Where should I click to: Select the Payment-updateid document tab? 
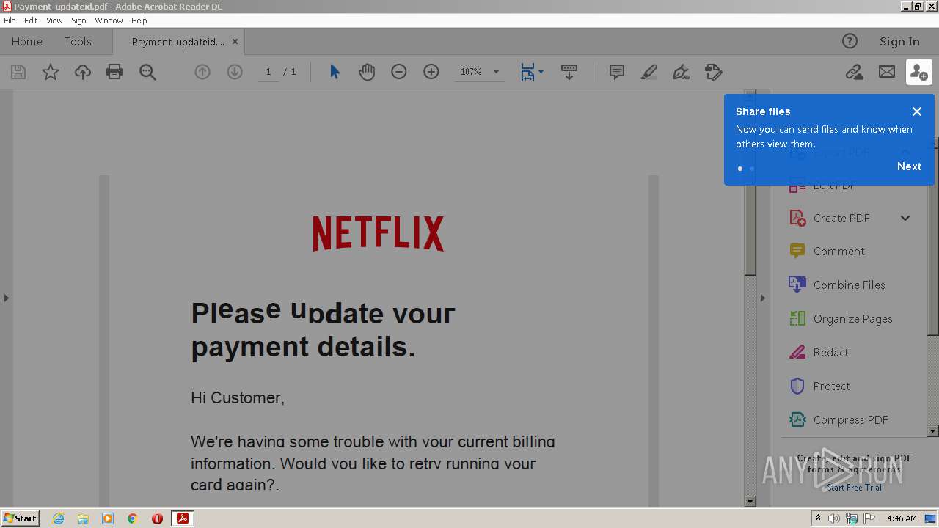click(178, 42)
